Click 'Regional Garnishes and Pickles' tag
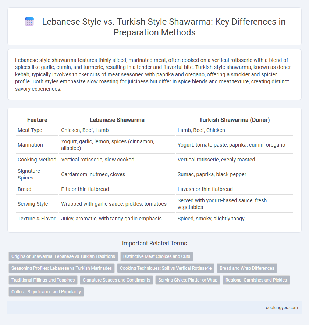Image resolution: width=309 pixels, height=325 pixels. pos(256,280)
